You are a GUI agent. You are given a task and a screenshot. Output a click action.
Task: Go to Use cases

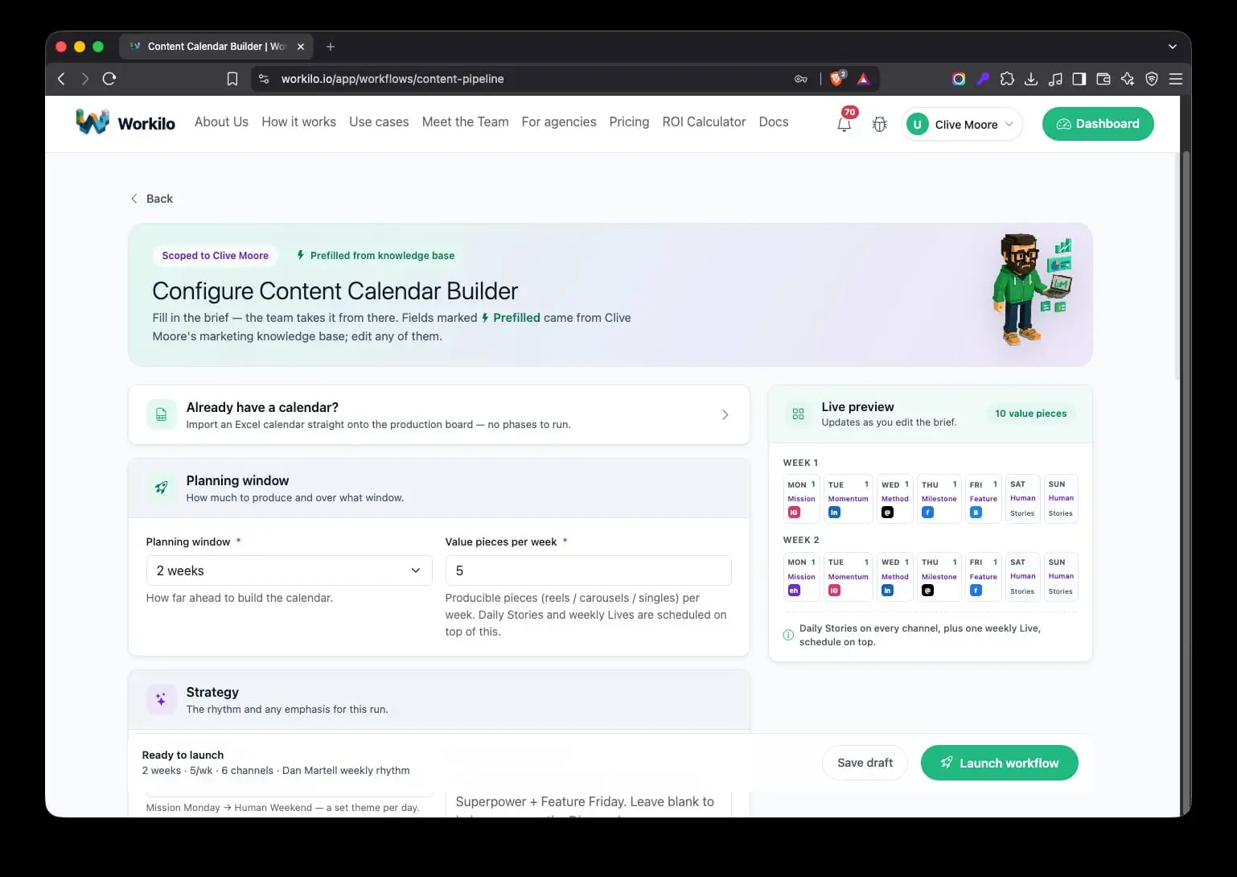click(x=379, y=122)
